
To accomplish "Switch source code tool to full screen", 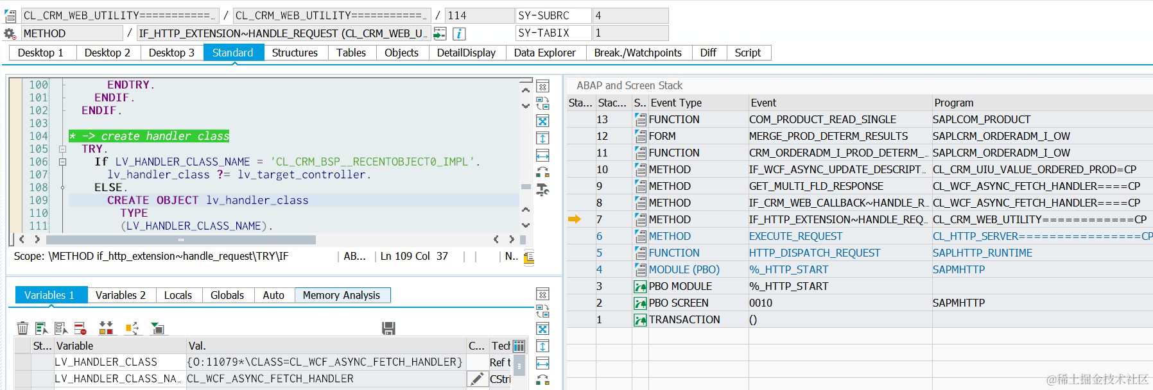I will tap(542, 121).
